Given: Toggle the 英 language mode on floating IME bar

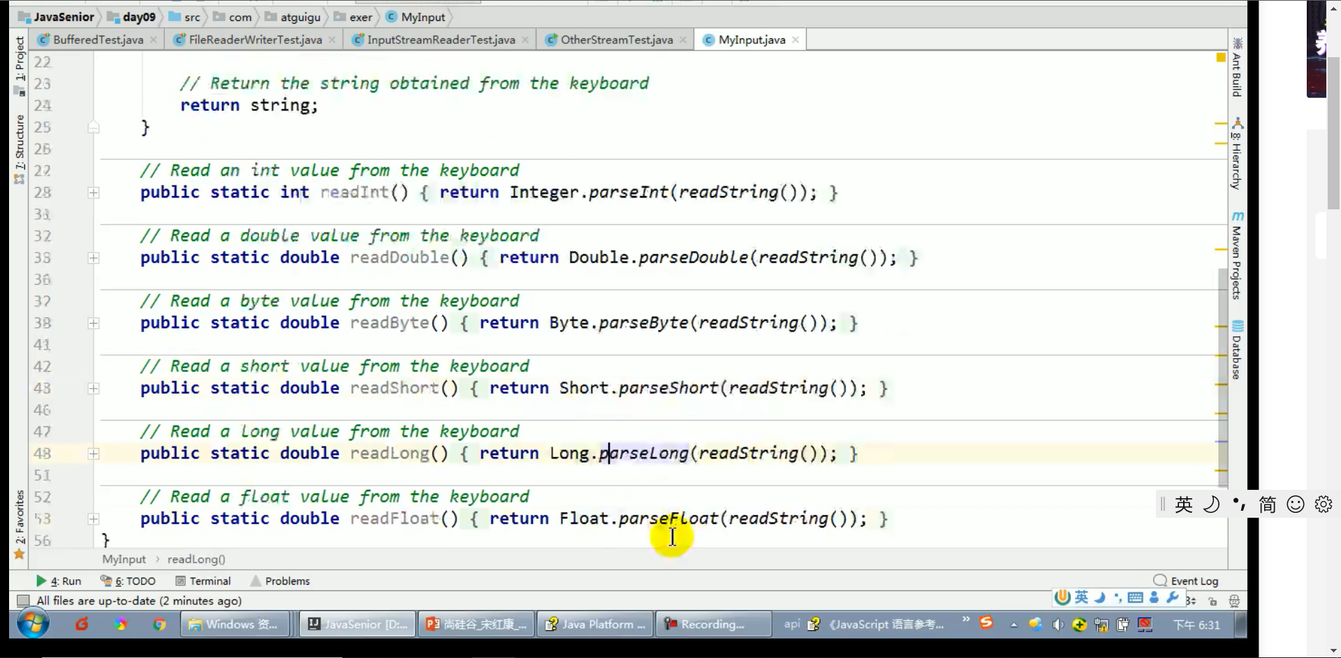Looking at the screenshot, I should [1184, 504].
